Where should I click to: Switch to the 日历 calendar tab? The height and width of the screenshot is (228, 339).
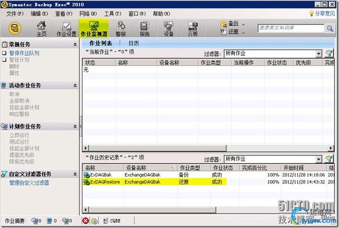134,43
